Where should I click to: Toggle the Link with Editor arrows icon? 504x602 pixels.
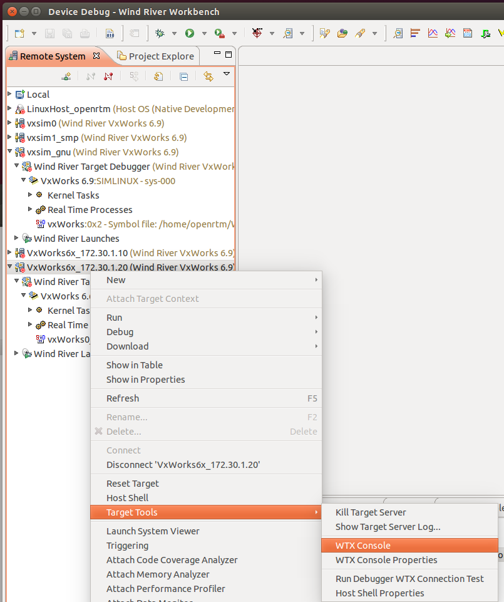(208, 76)
